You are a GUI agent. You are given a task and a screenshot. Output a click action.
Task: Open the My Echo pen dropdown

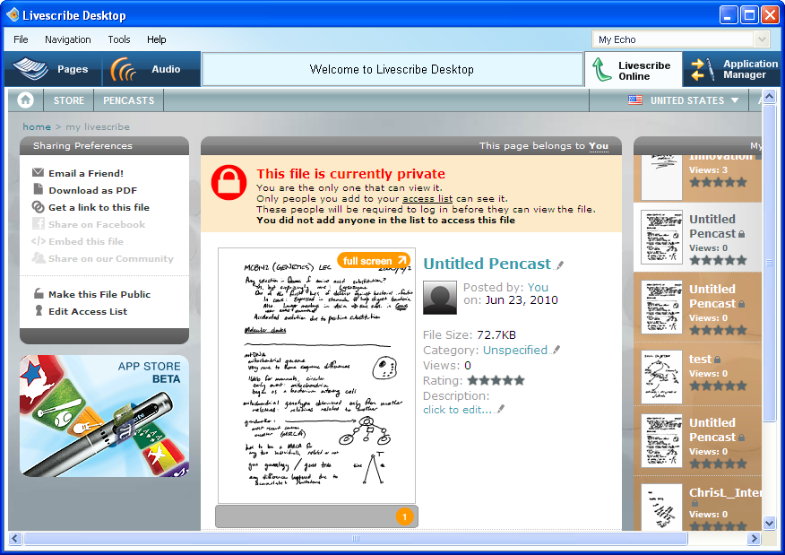coord(762,39)
